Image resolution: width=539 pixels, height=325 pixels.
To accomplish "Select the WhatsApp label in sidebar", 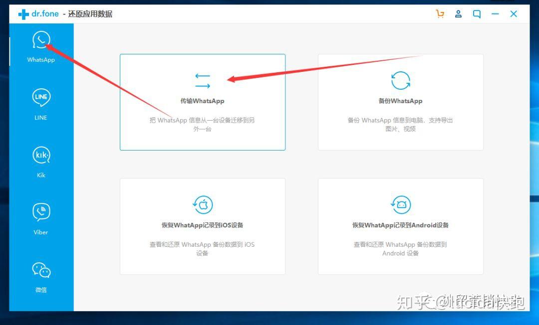I will (x=41, y=60).
